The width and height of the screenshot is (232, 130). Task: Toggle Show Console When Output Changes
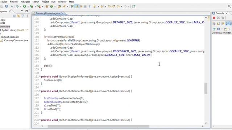pyautogui.click(x=227, y=23)
